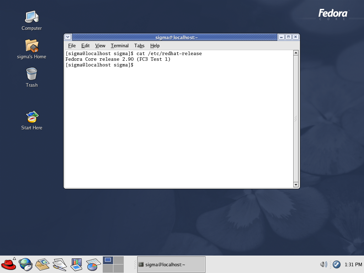
Task: Open the File menu
Action: pyautogui.click(x=72, y=46)
